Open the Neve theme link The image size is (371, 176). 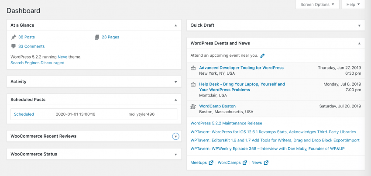click(62, 57)
